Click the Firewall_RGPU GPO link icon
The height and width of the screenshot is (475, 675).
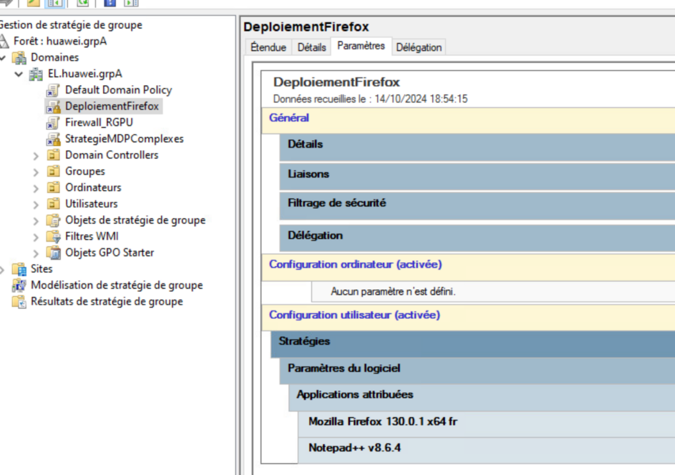(53, 123)
